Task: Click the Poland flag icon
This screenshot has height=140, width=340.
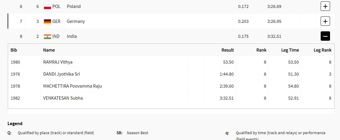Action: (x=47, y=6)
